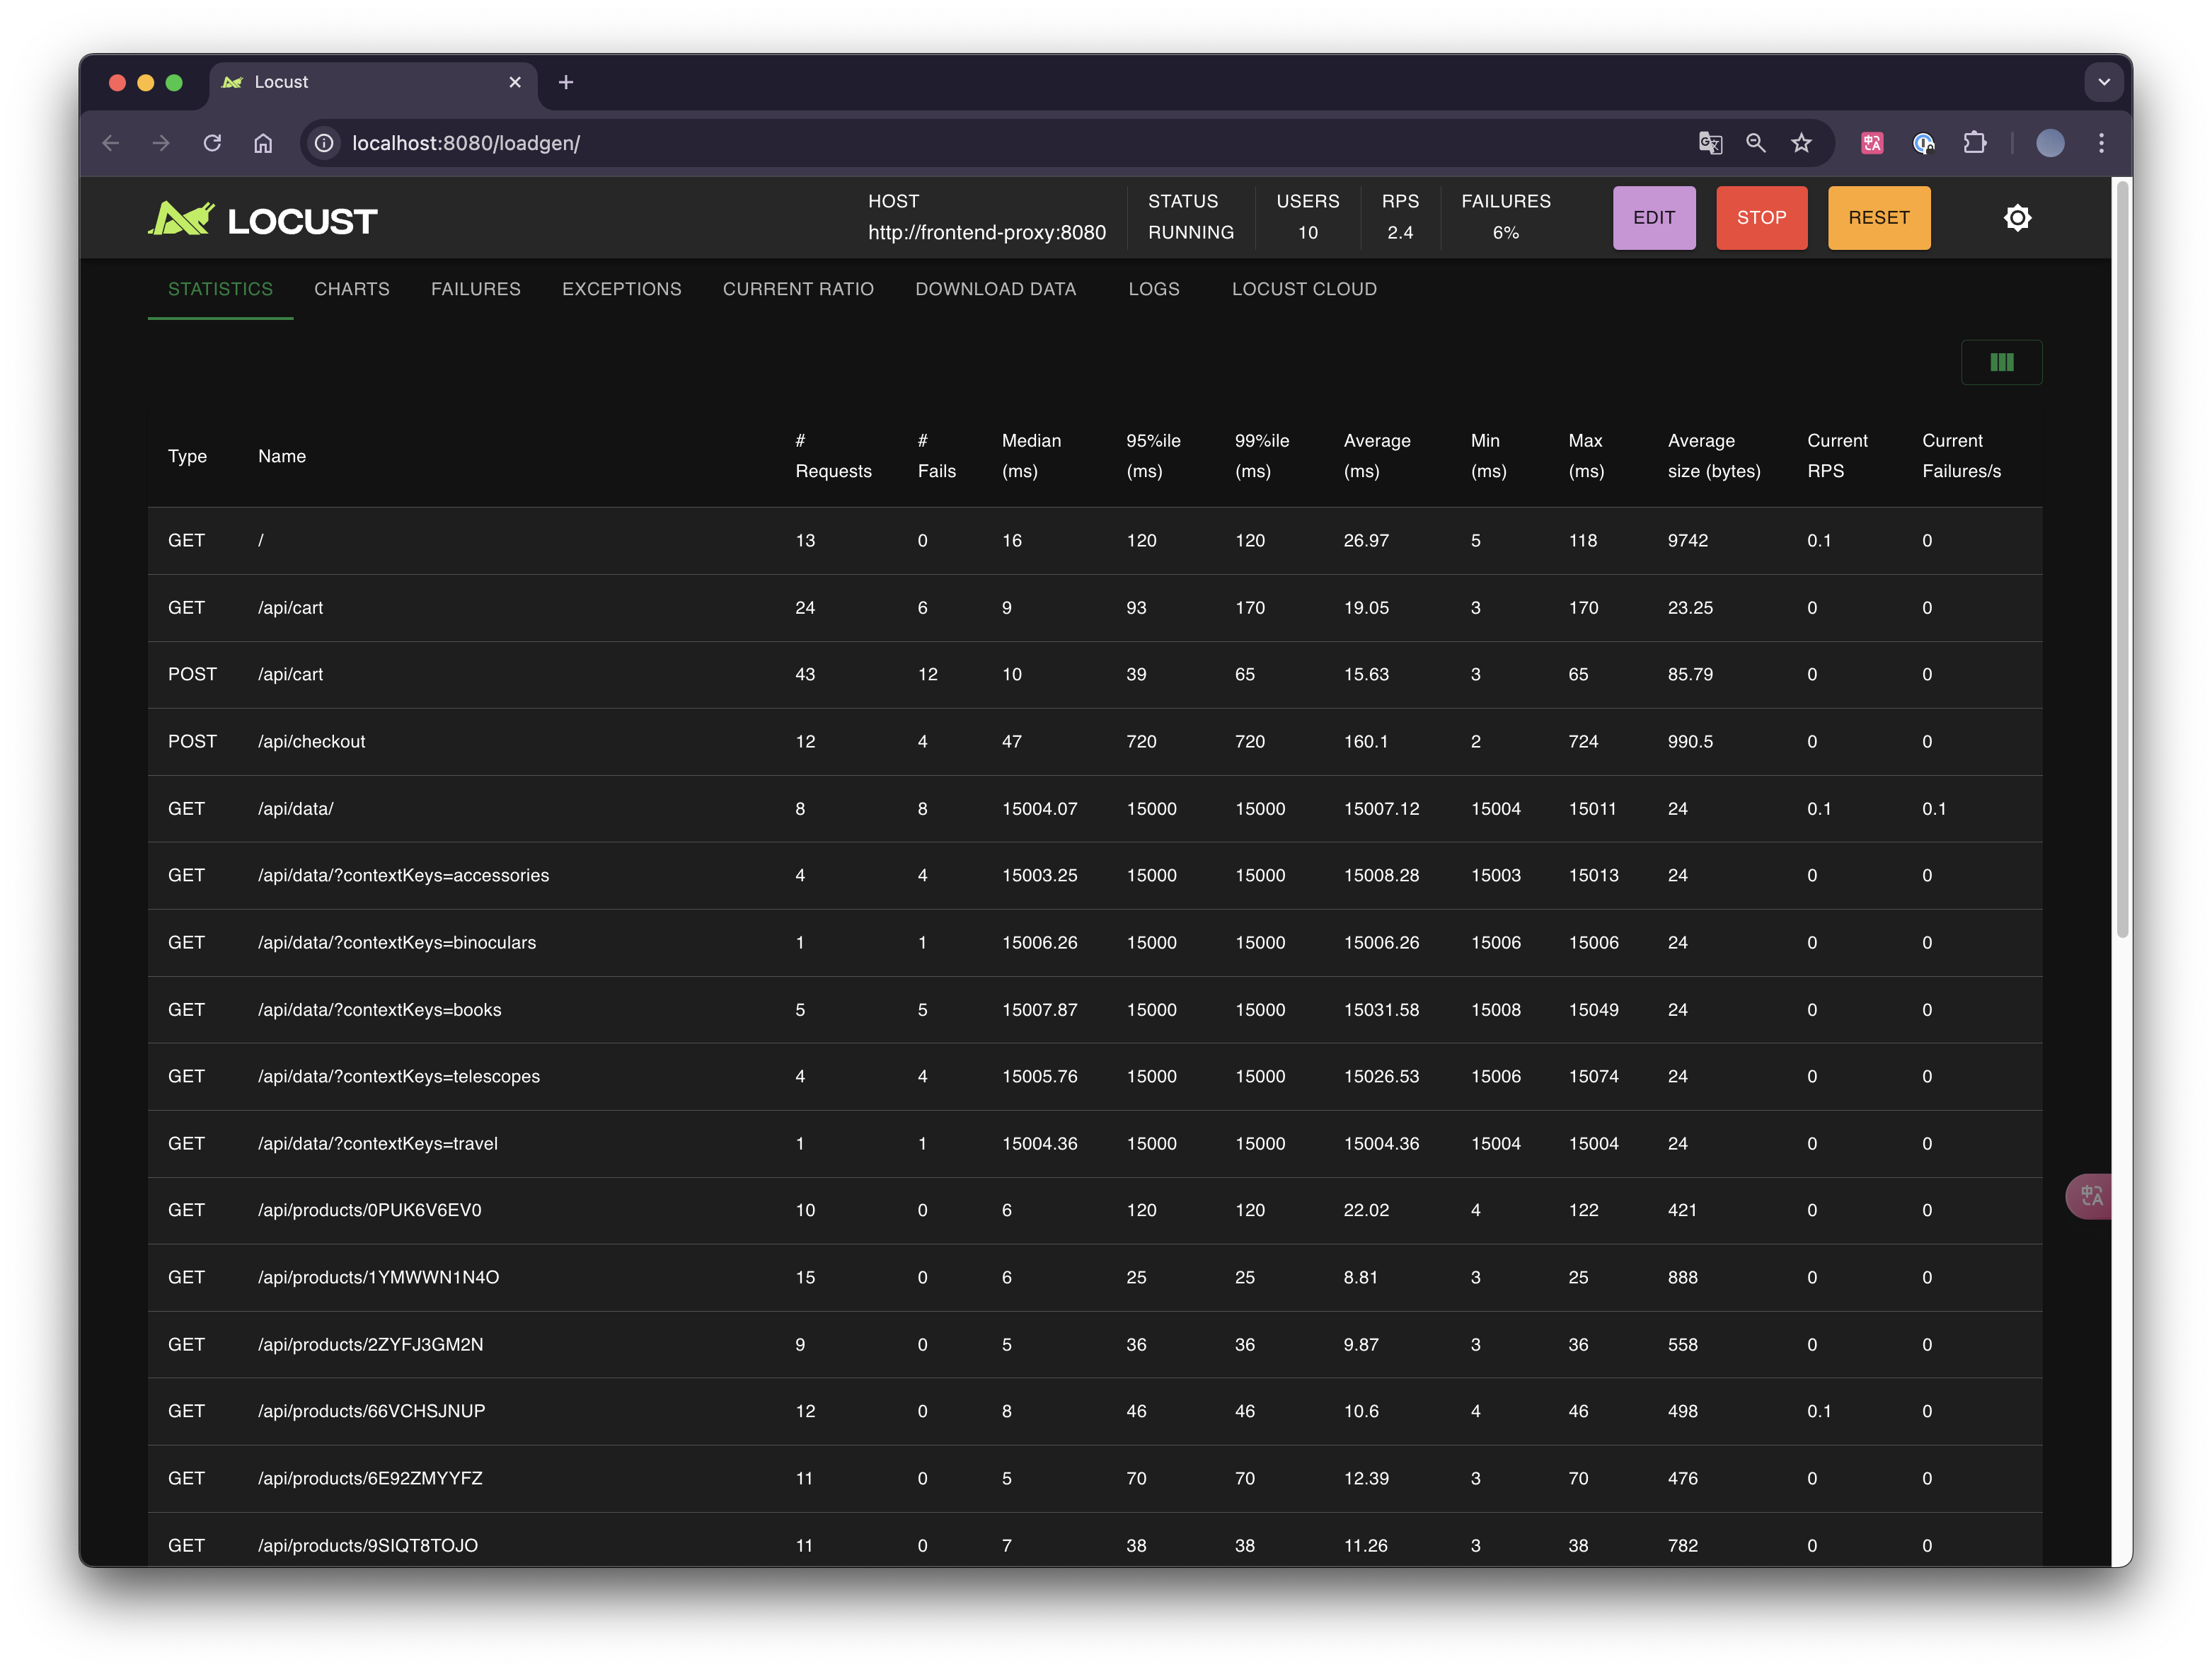Screen dimensions: 2212x1672
Task: Click the browser home icon
Action: coord(263,143)
